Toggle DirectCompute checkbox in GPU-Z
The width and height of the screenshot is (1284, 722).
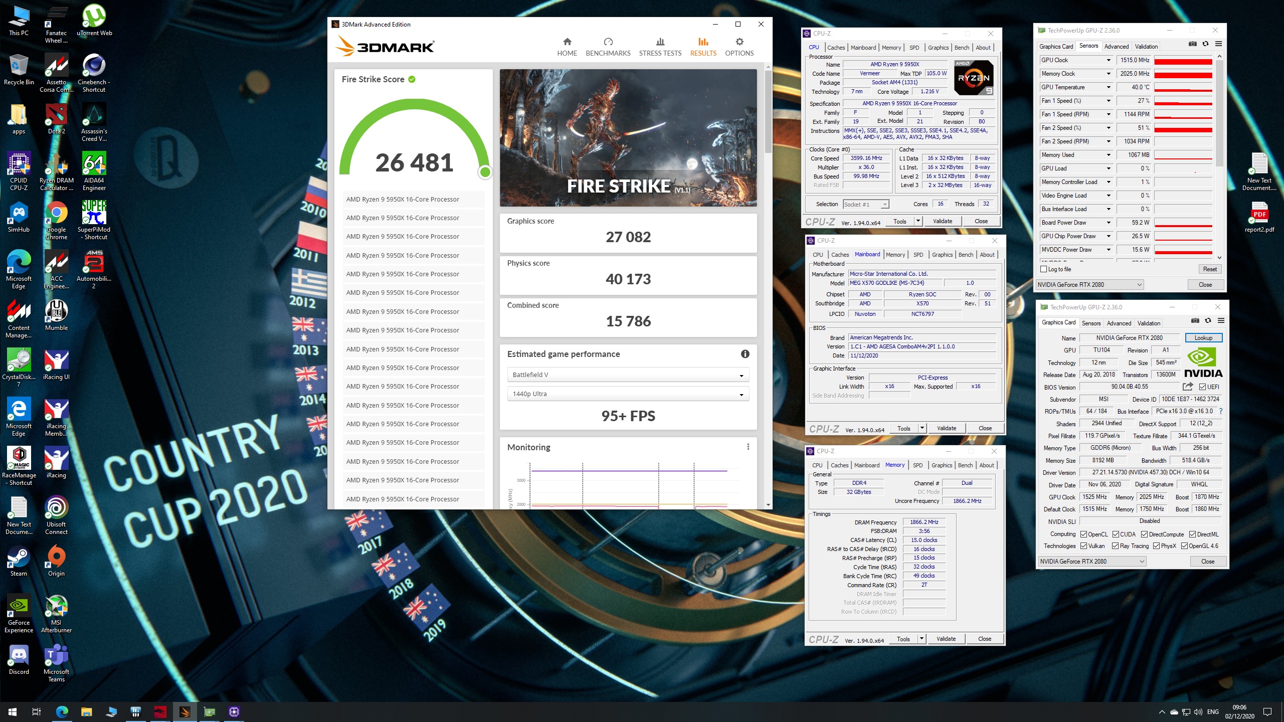coord(1144,534)
